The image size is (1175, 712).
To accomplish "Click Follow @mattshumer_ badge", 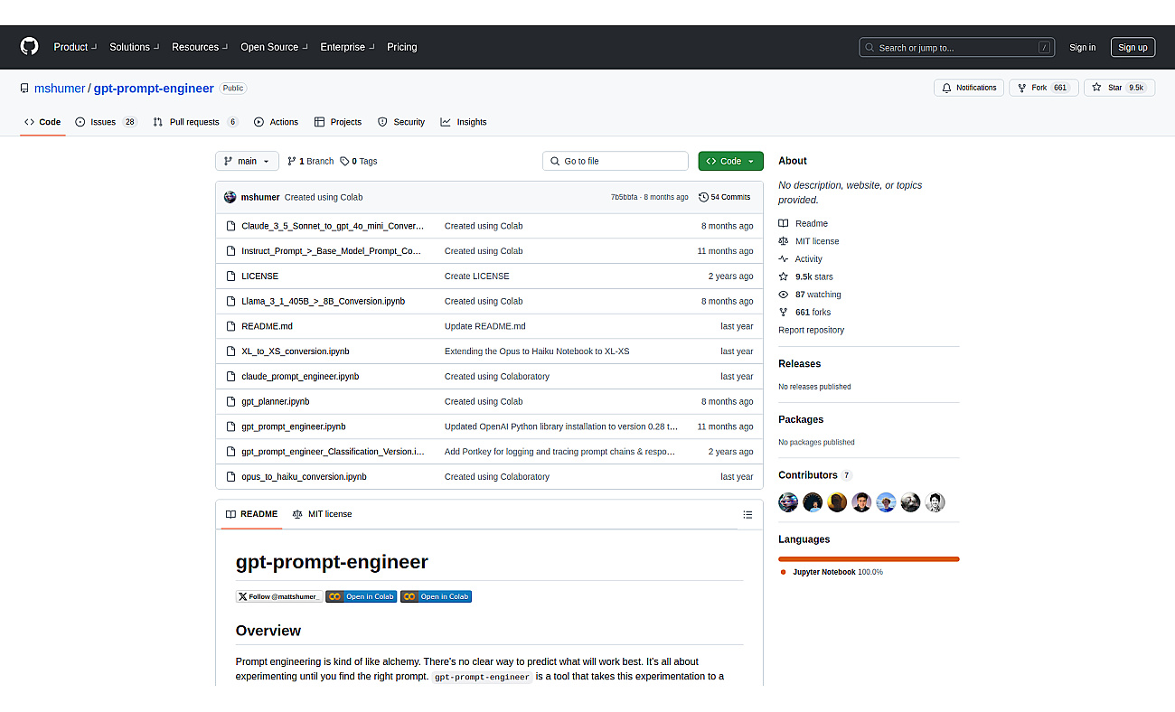I will (279, 596).
